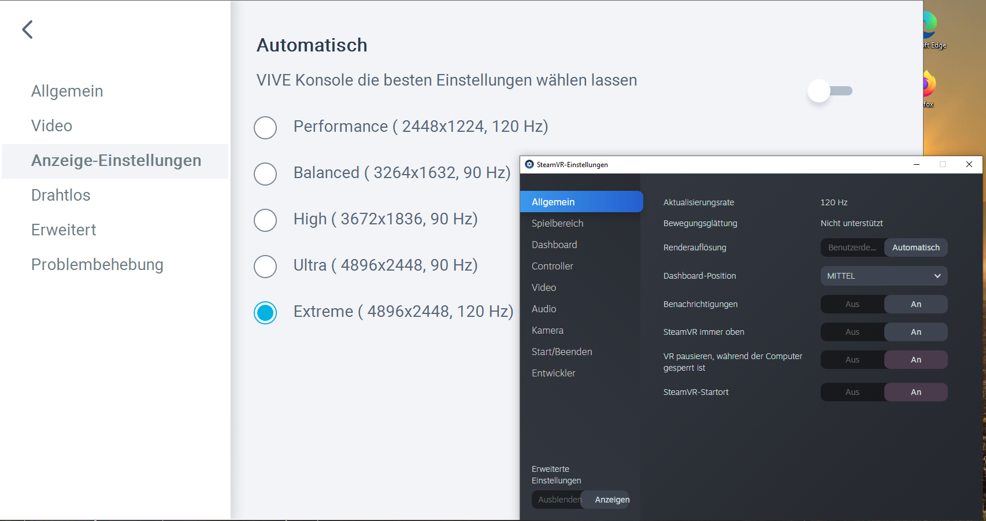
Task: Click the Automatisch heading in VIVE Console
Action: click(312, 45)
